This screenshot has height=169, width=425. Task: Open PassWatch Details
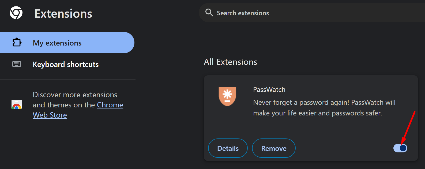pos(228,148)
